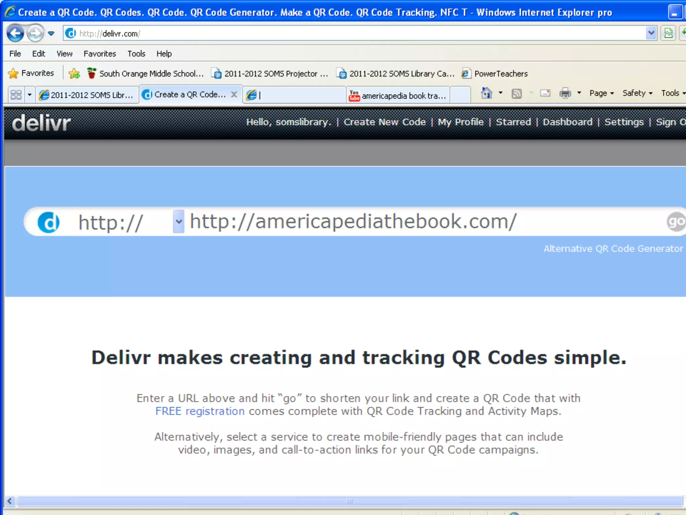This screenshot has width=686, height=515.
Task: Click the Compatibility View page icon
Action: click(x=668, y=33)
